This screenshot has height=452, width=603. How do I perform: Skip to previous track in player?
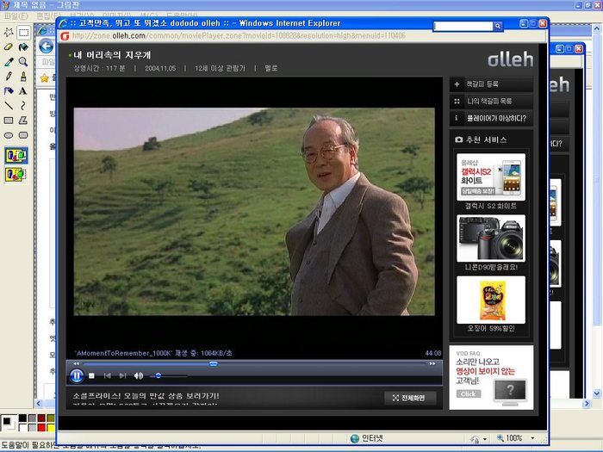click(108, 375)
